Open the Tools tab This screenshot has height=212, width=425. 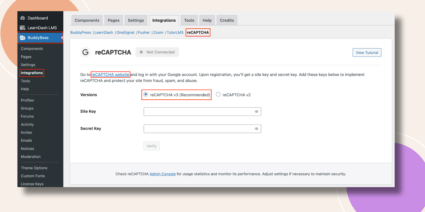coord(189,20)
